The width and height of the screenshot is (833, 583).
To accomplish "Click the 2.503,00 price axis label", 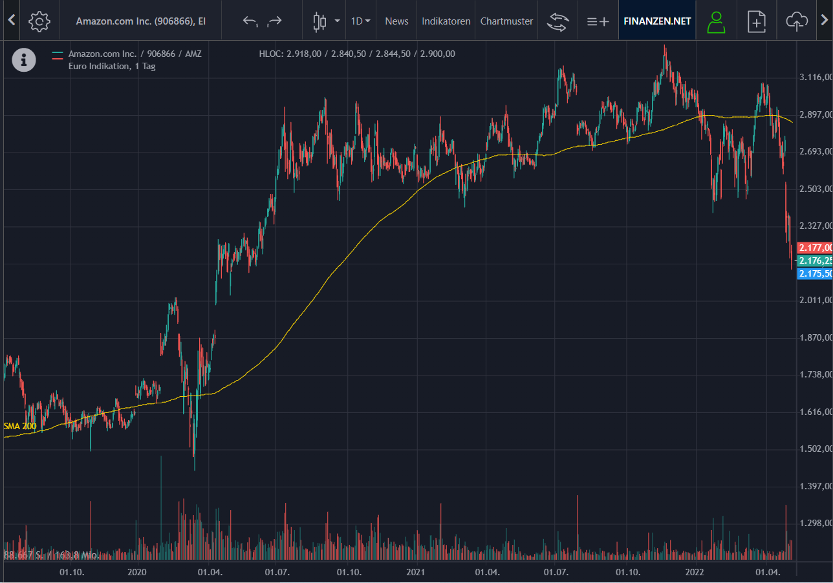I will [x=815, y=189].
